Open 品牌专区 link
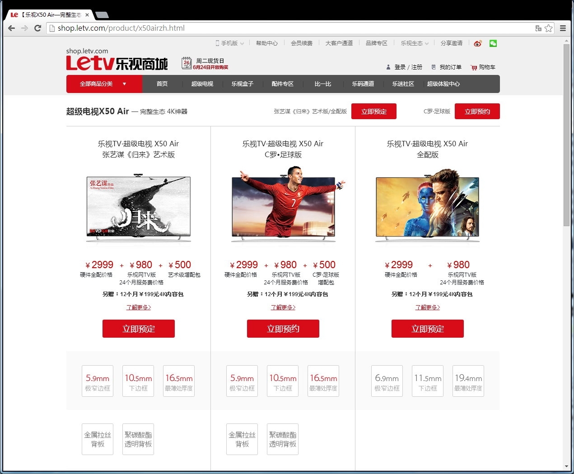 coord(377,43)
